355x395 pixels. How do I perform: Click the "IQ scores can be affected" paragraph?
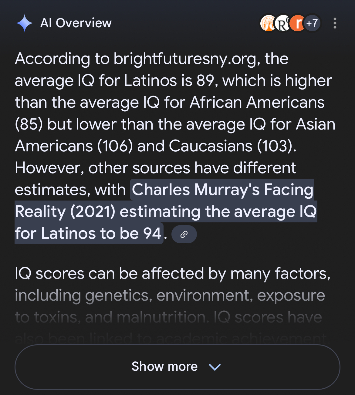pos(172,274)
